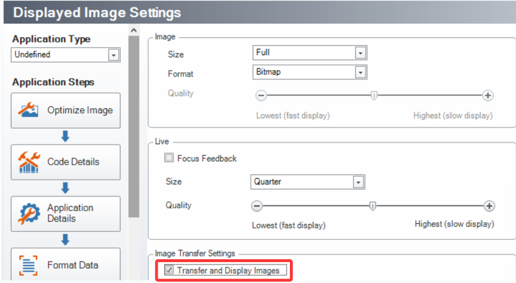The image size is (516, 283).
Task: Expand the Live Size dropdown showing Quarter
Action: pyautogui.click(x=359, y=182)
